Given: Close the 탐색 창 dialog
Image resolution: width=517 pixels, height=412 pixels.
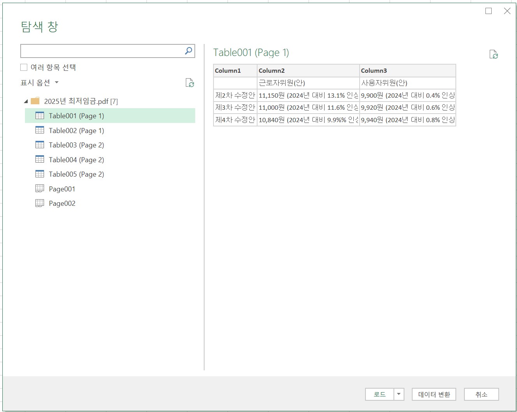Looking at the screenshot, I should pyautogui.click(x=507, y=11).
